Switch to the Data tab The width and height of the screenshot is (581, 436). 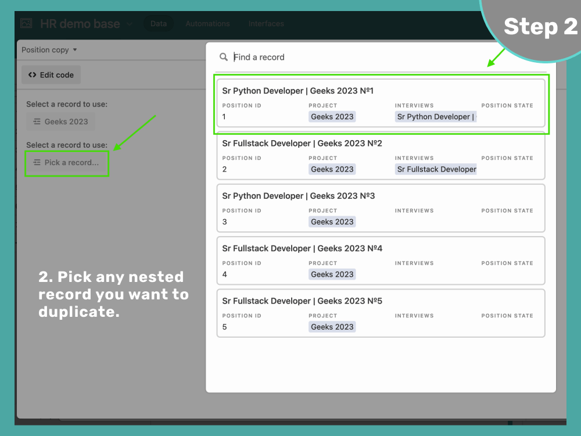pos(159,24)
